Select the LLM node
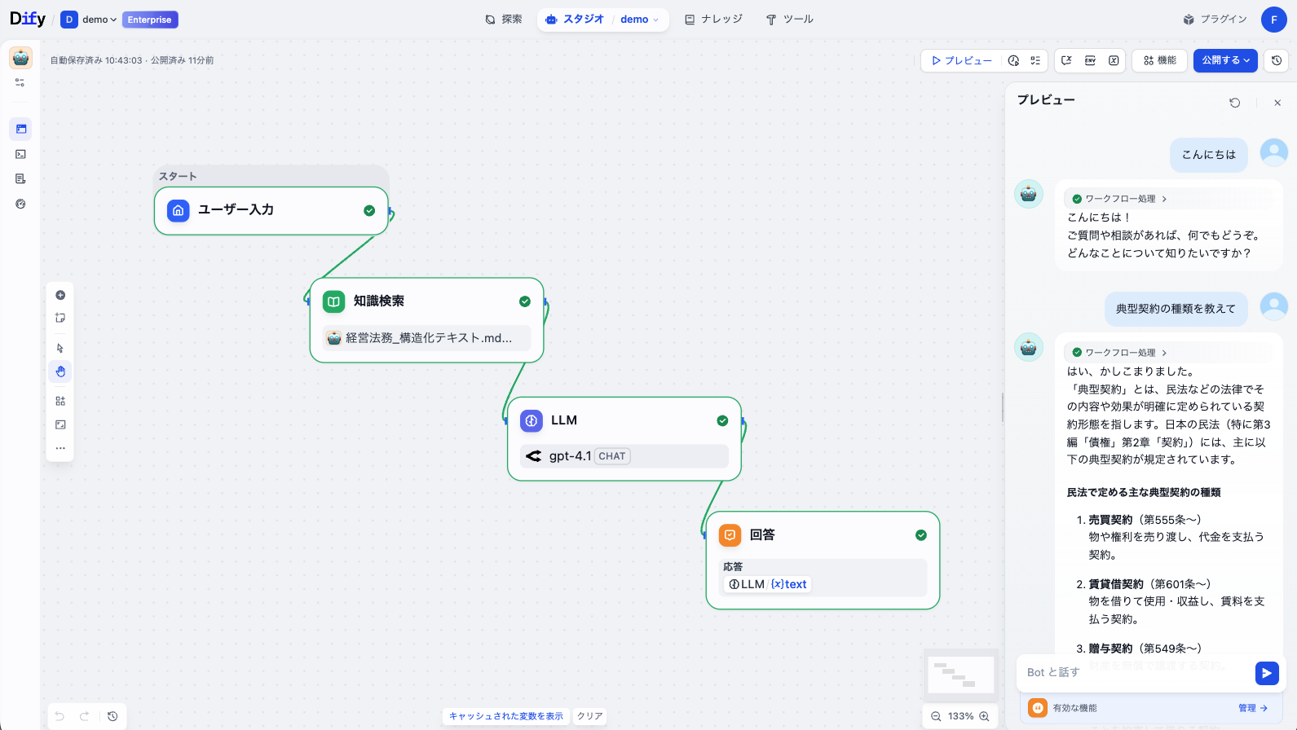 [624, 438]
